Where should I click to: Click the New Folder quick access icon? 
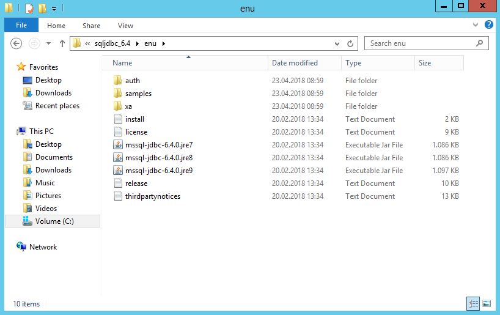(x=42, y=8)
